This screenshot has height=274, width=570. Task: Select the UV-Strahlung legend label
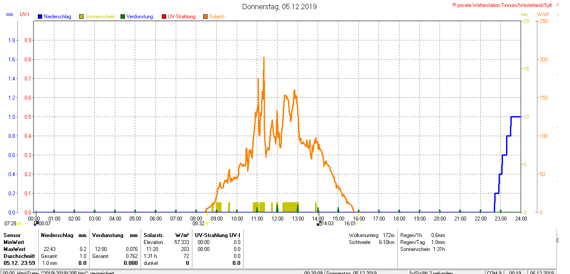[182, 17]
